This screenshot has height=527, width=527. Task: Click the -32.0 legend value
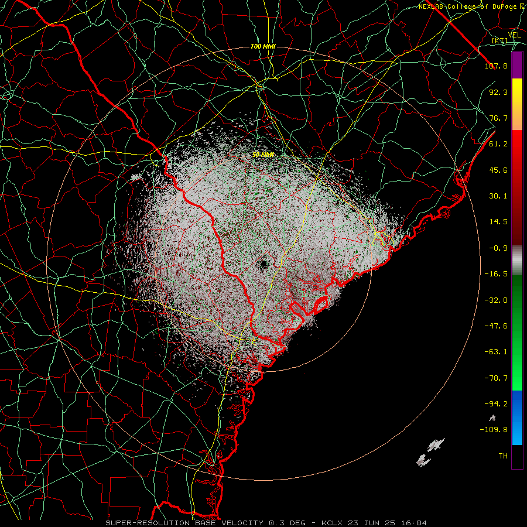496,300
